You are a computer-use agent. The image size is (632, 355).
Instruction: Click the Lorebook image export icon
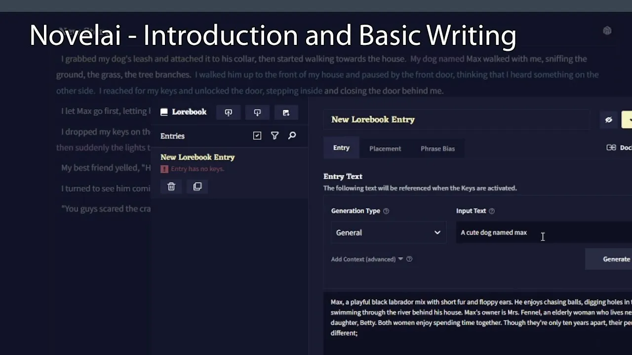286,112
